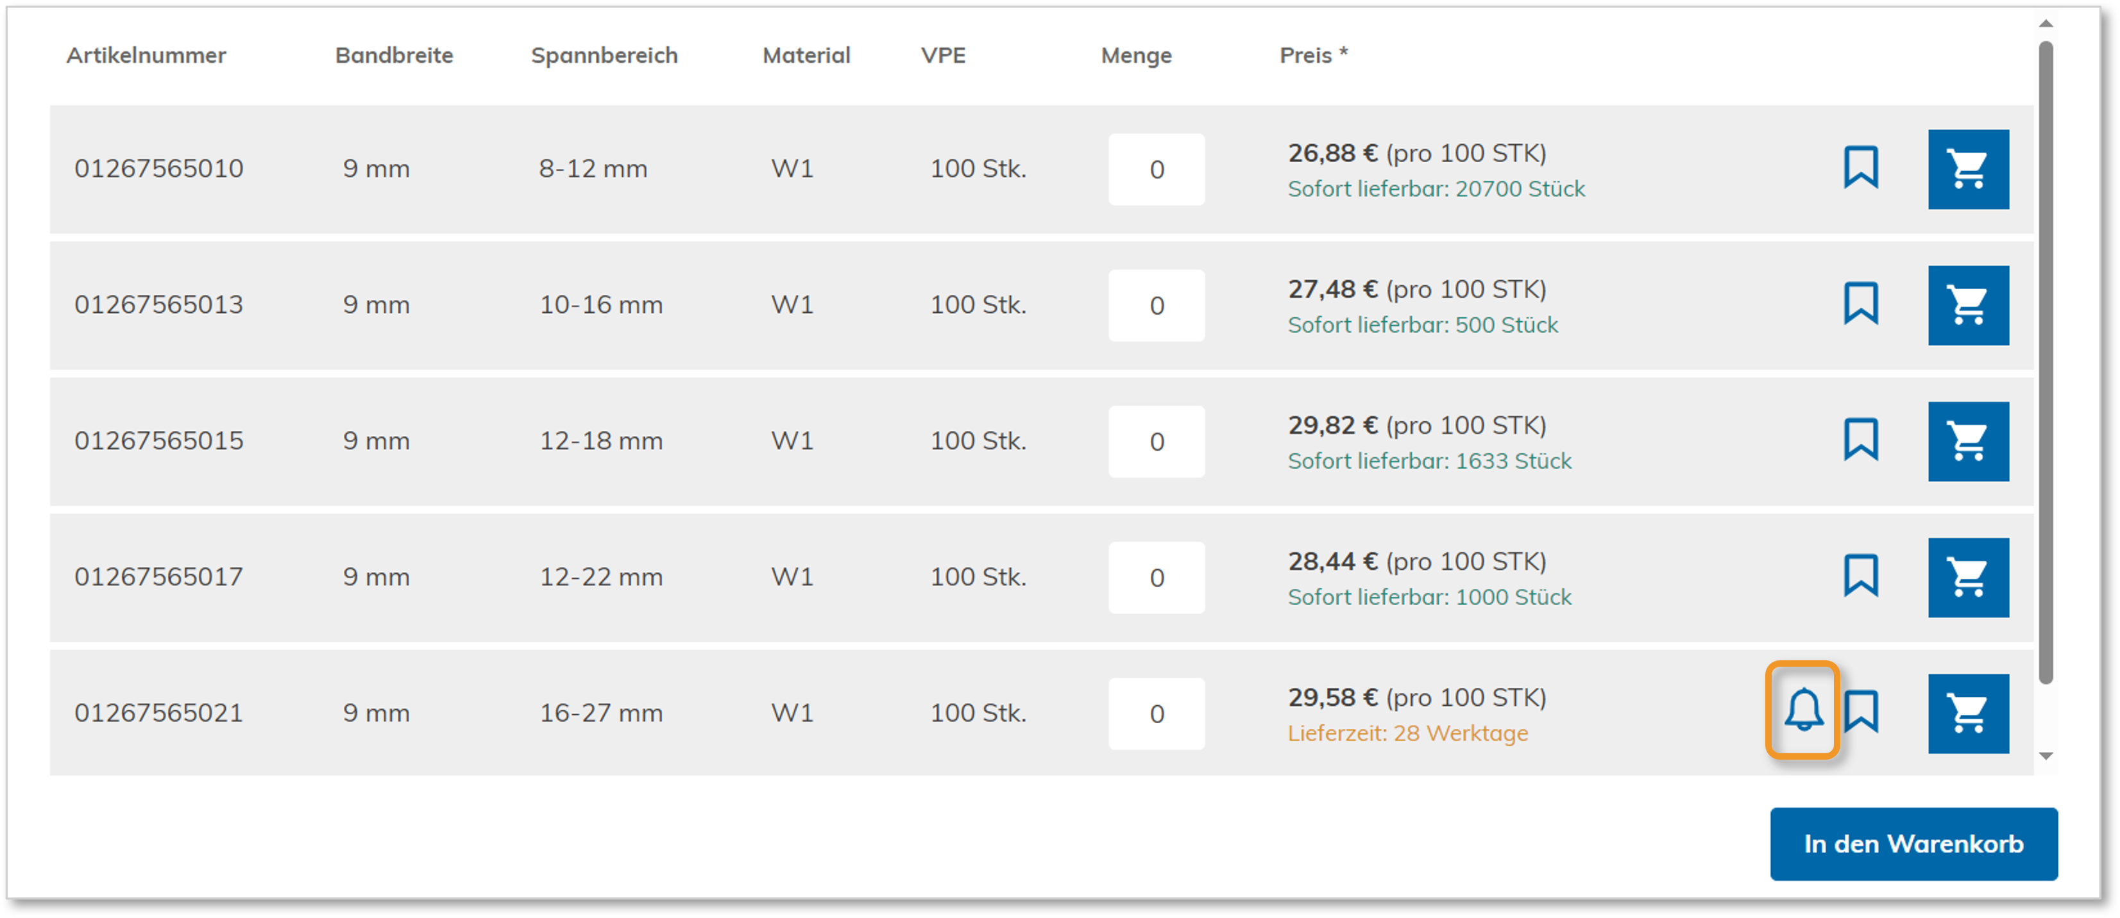
Task: Click the Artikelnummer column header
Action: click(146, 55)
